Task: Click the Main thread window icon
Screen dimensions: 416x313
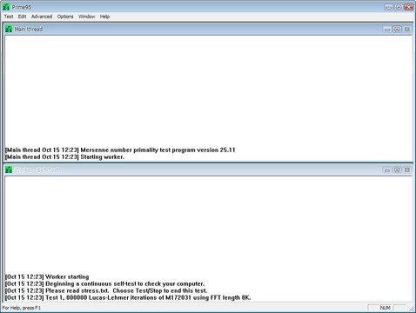Action: [9, 29]
